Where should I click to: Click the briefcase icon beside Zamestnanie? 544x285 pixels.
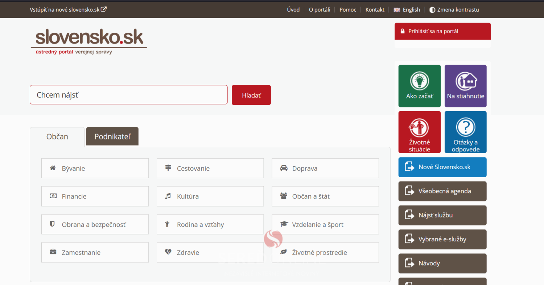tap(53, 252)
